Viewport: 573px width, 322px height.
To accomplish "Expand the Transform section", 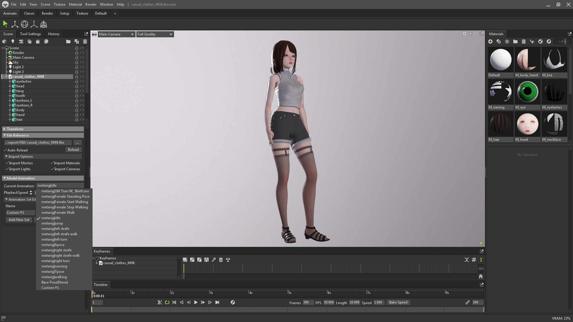I will [x=43, y=129].
